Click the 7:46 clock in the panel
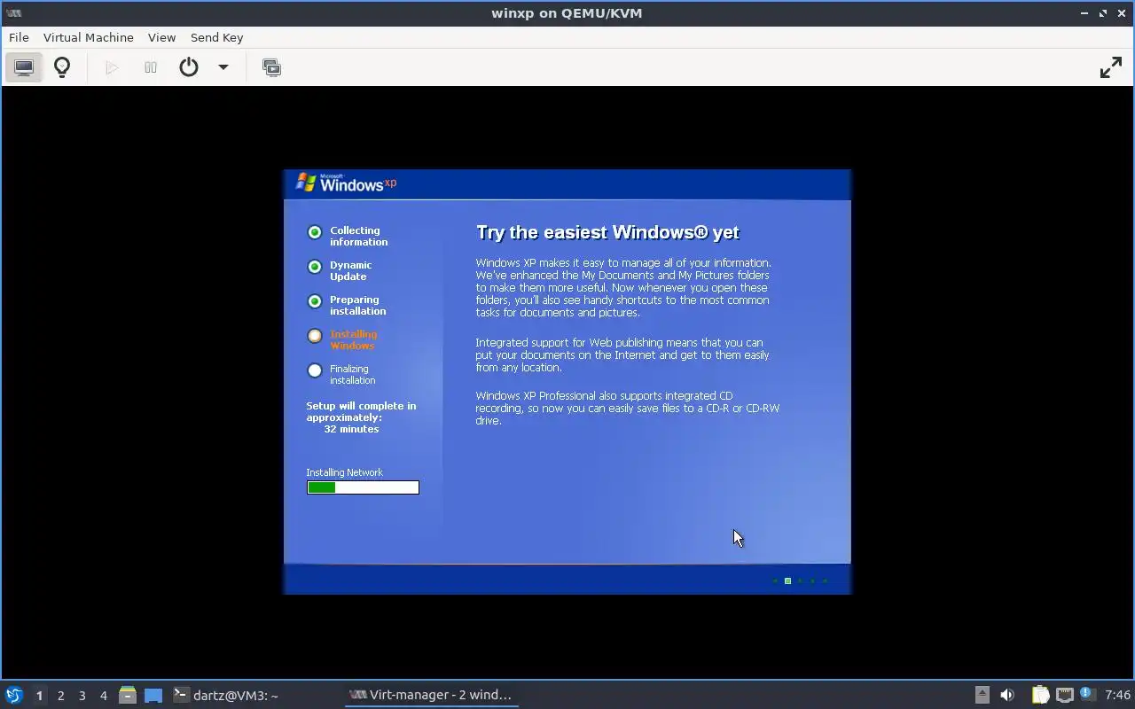 tap(1118, 696)
